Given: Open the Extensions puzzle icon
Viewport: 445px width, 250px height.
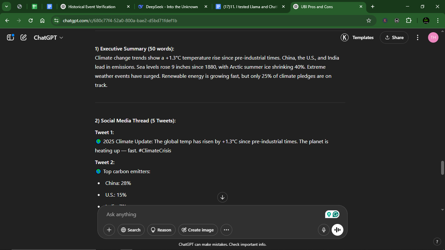Looking at the screenshot, I should click(409, 21).
